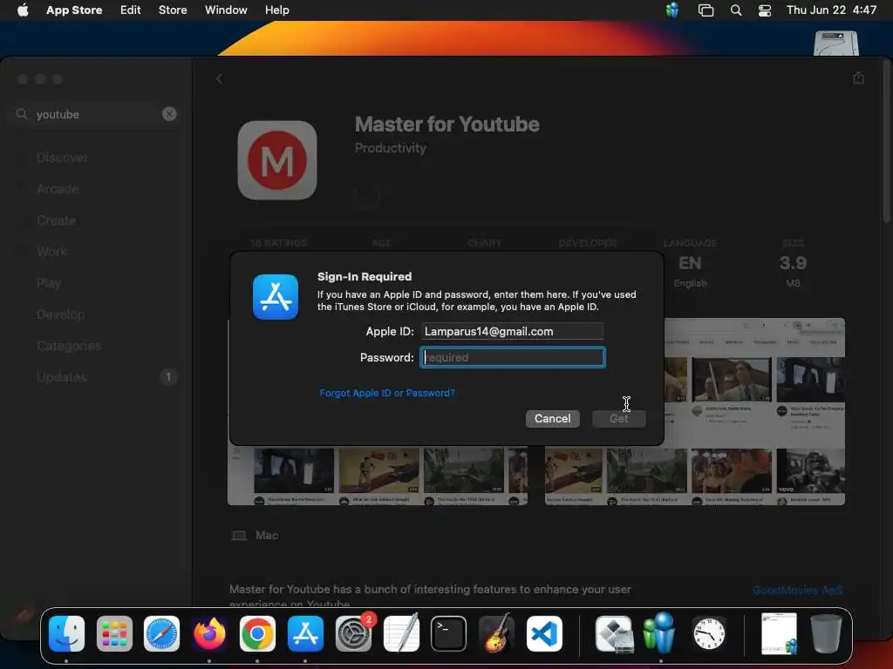
Task: Click the two-figures icon in menu bar
Action: pos(672,10)
